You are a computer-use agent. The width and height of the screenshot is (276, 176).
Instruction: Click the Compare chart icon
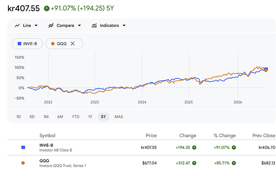pyautogui.click(x=51, y=26)
